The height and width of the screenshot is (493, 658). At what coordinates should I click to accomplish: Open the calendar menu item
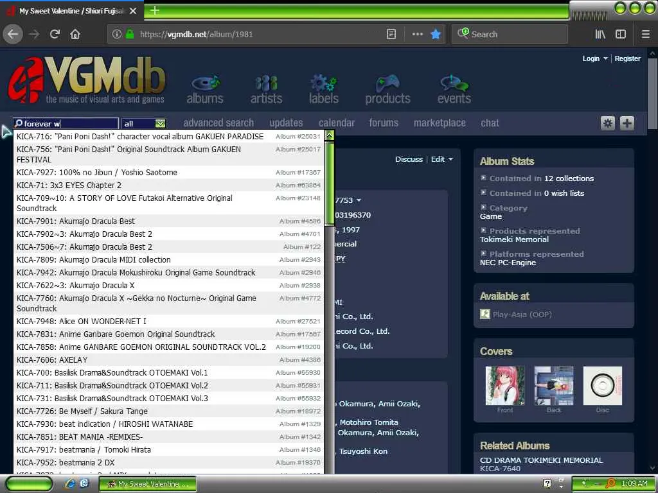(337, 123)
